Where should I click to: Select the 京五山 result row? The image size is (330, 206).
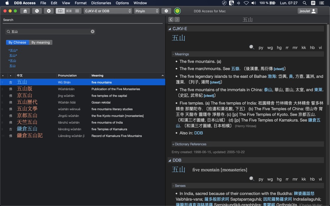pos(83,96)
